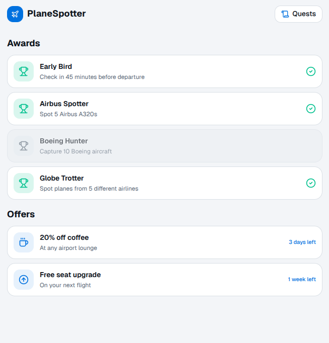Click the Offers section heading

(21, 214)
